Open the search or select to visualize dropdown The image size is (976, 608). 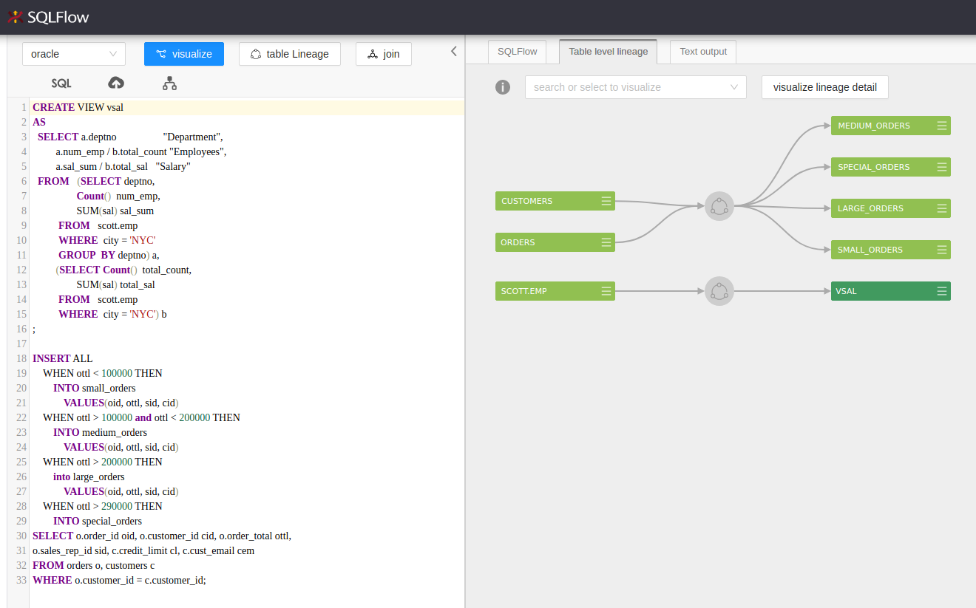point(636,87)
